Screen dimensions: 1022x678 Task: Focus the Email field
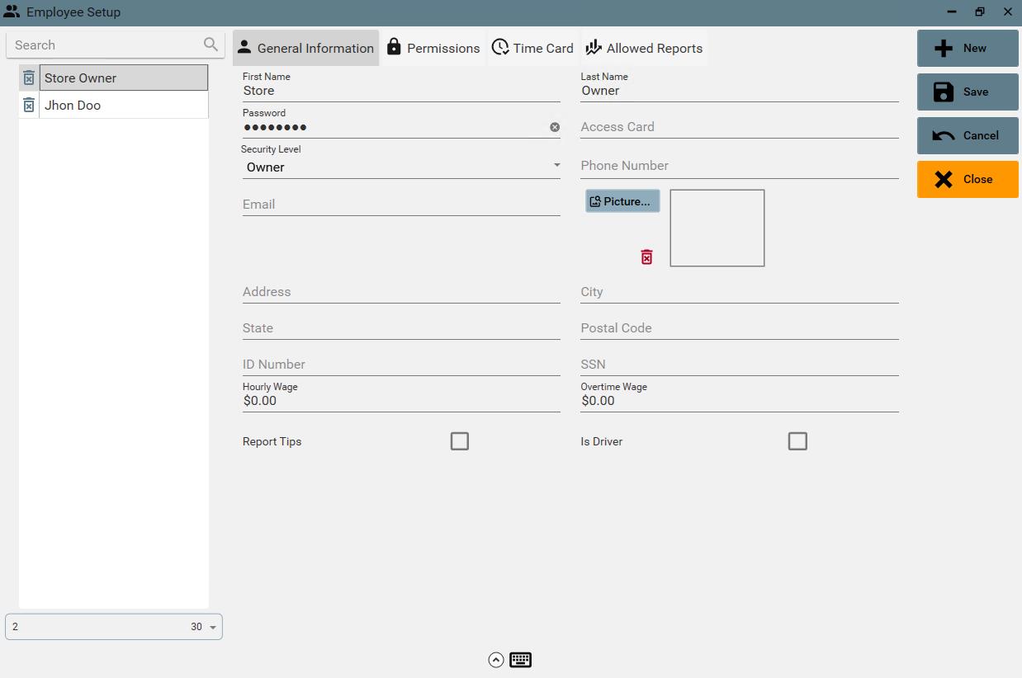point(401,205)
